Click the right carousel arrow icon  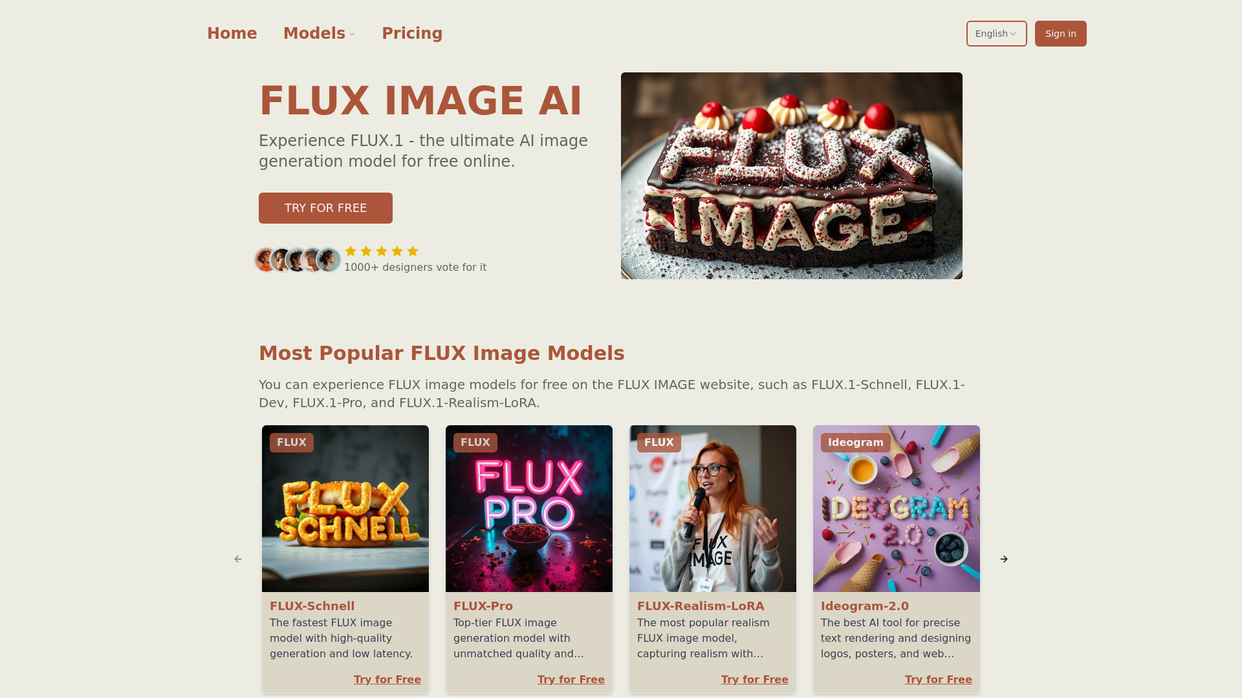[1004, 559]
